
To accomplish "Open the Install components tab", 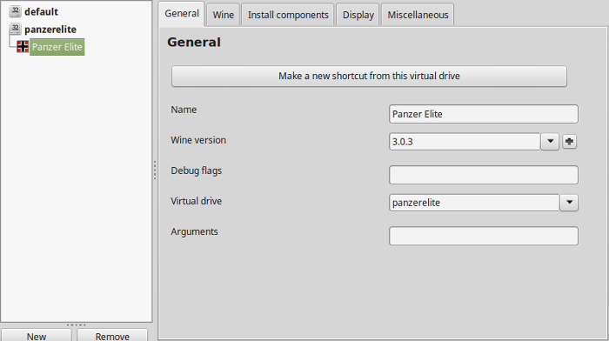I will (x=288, y=15).
